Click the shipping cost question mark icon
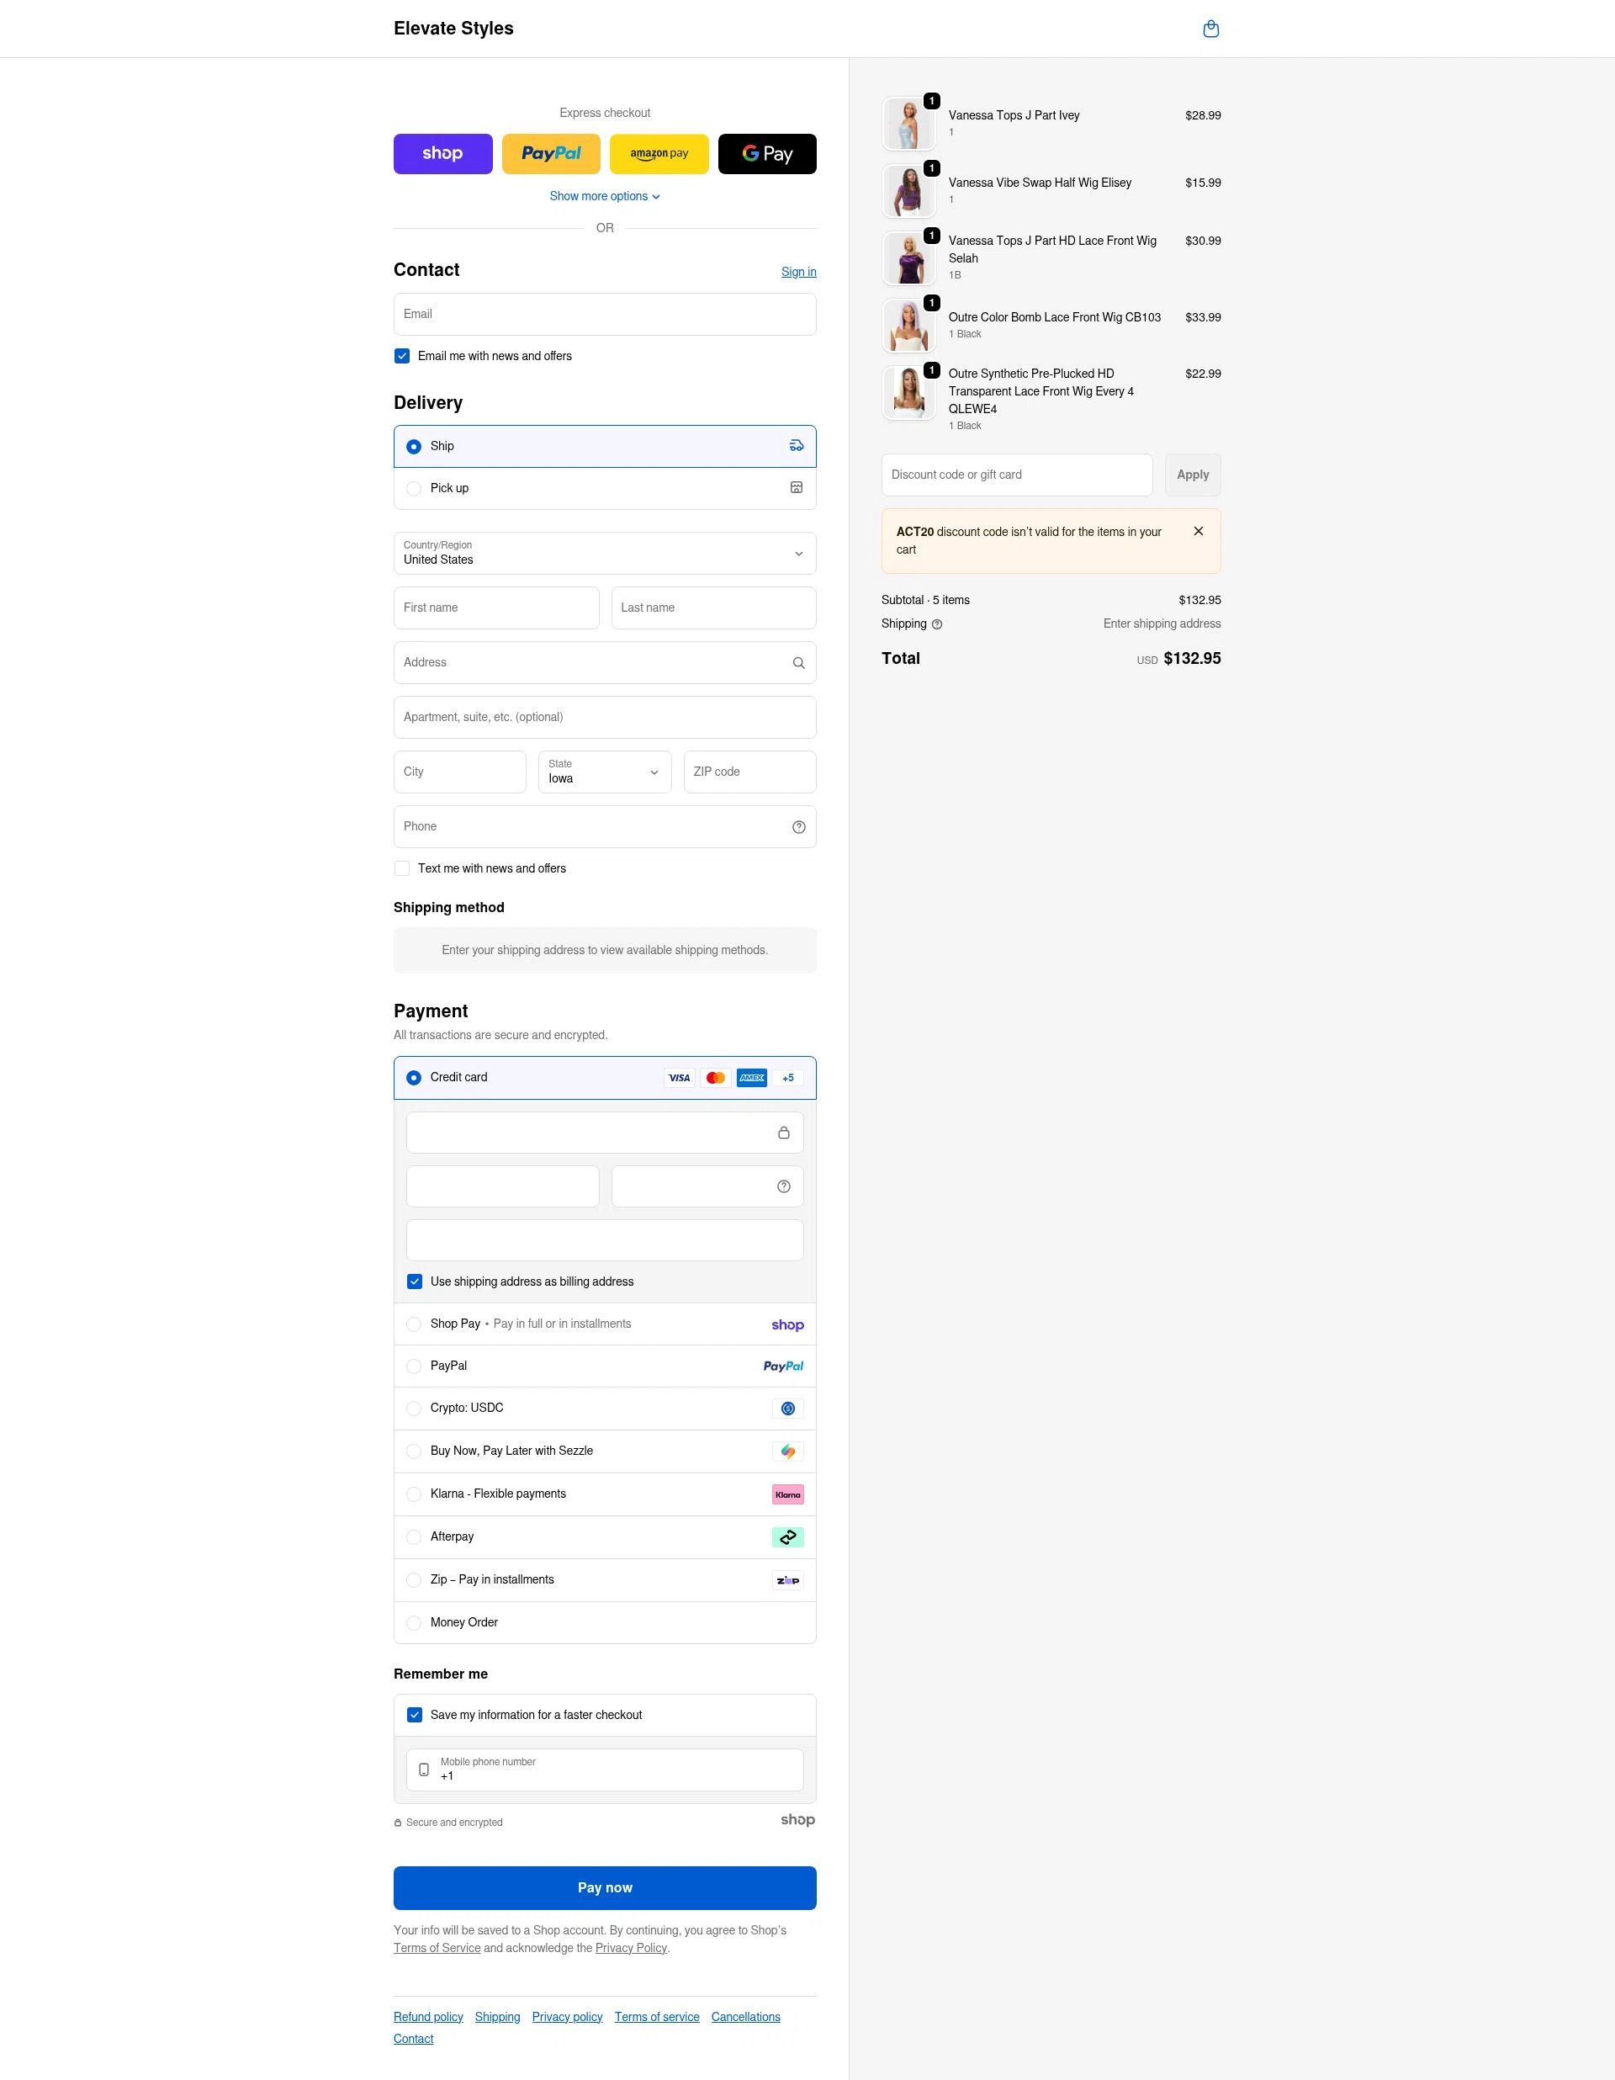The image size is (1615, 2080). [x=936, y=623]
